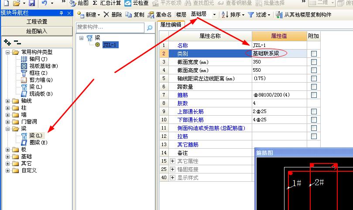This screenshot has height=210, width=353.
Task: Open the 绘图输入 section
Action: pyautogui.click(x=37, y=31)
